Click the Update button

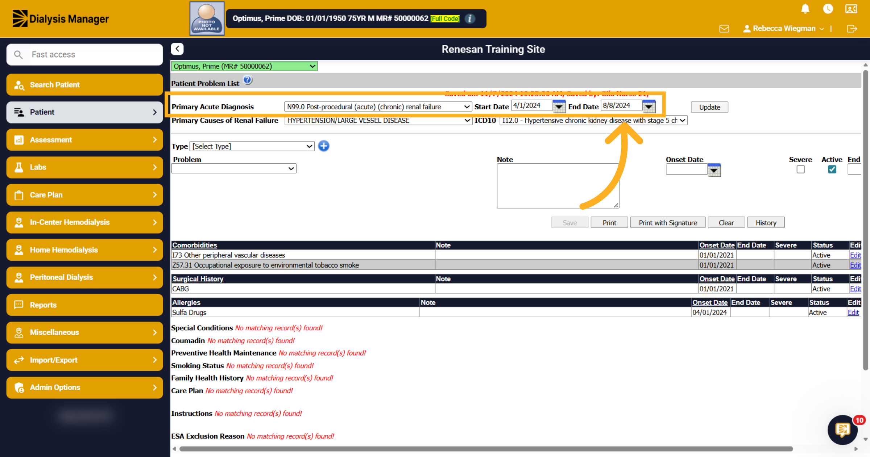coord(709,107)
